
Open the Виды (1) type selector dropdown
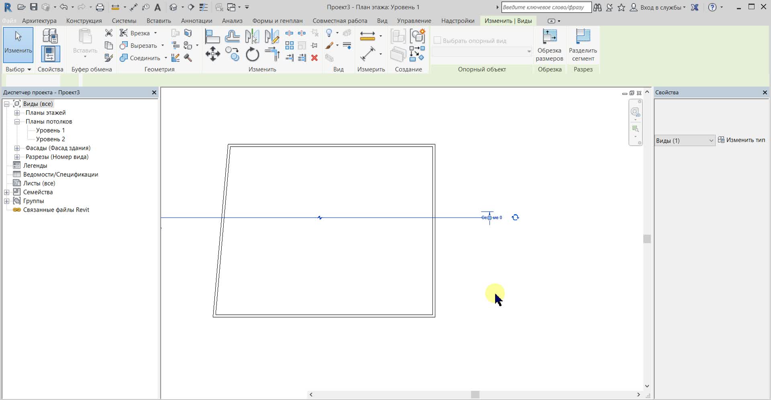pos(685,140)
